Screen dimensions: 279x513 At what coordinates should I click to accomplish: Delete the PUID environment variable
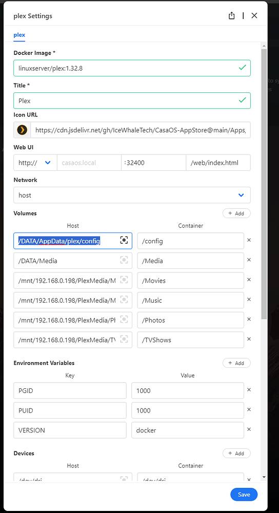point(249,409)
